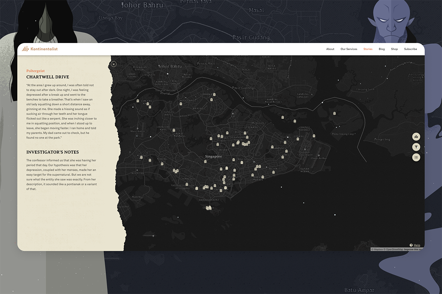Select the ghost marker on Pulau Tekong island
Screen dimensions: 442x294
[x=334, y=114]
